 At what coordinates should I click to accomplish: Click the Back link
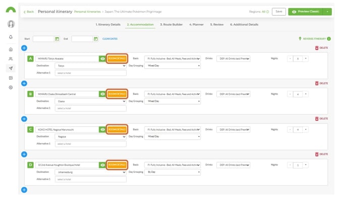[x=29, y=12]
